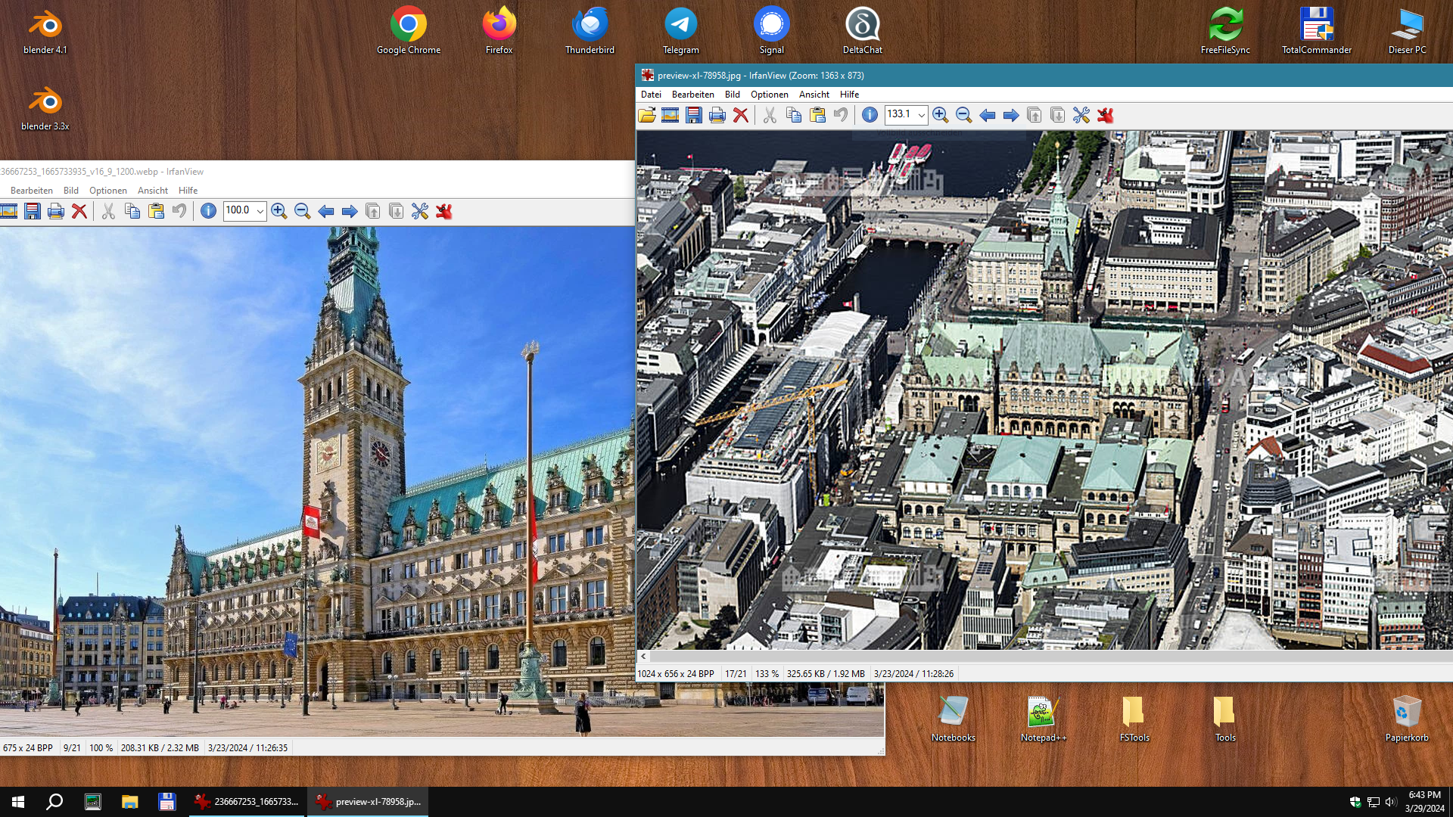Screen dimensions: 1453x817
Task: Zoom out on preview-xl image
Action: (x=963, y=115)
